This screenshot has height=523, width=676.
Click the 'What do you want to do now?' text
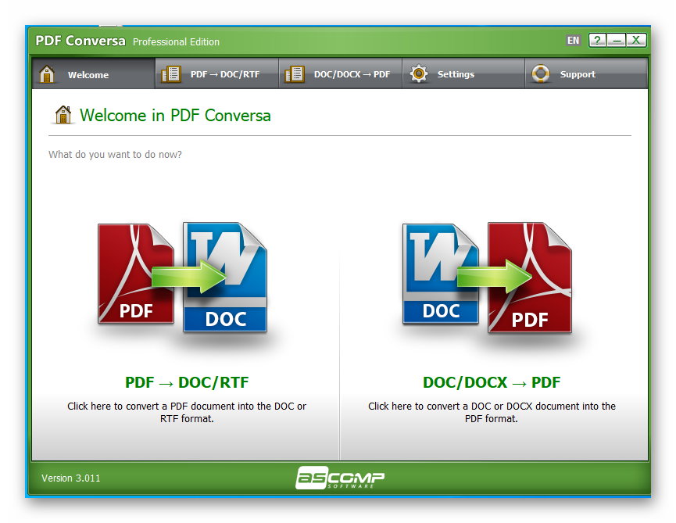(115, 154)
